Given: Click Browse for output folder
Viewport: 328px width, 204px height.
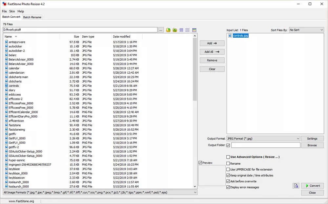Looking at the screenshot, I should click(x=312, y=145).
